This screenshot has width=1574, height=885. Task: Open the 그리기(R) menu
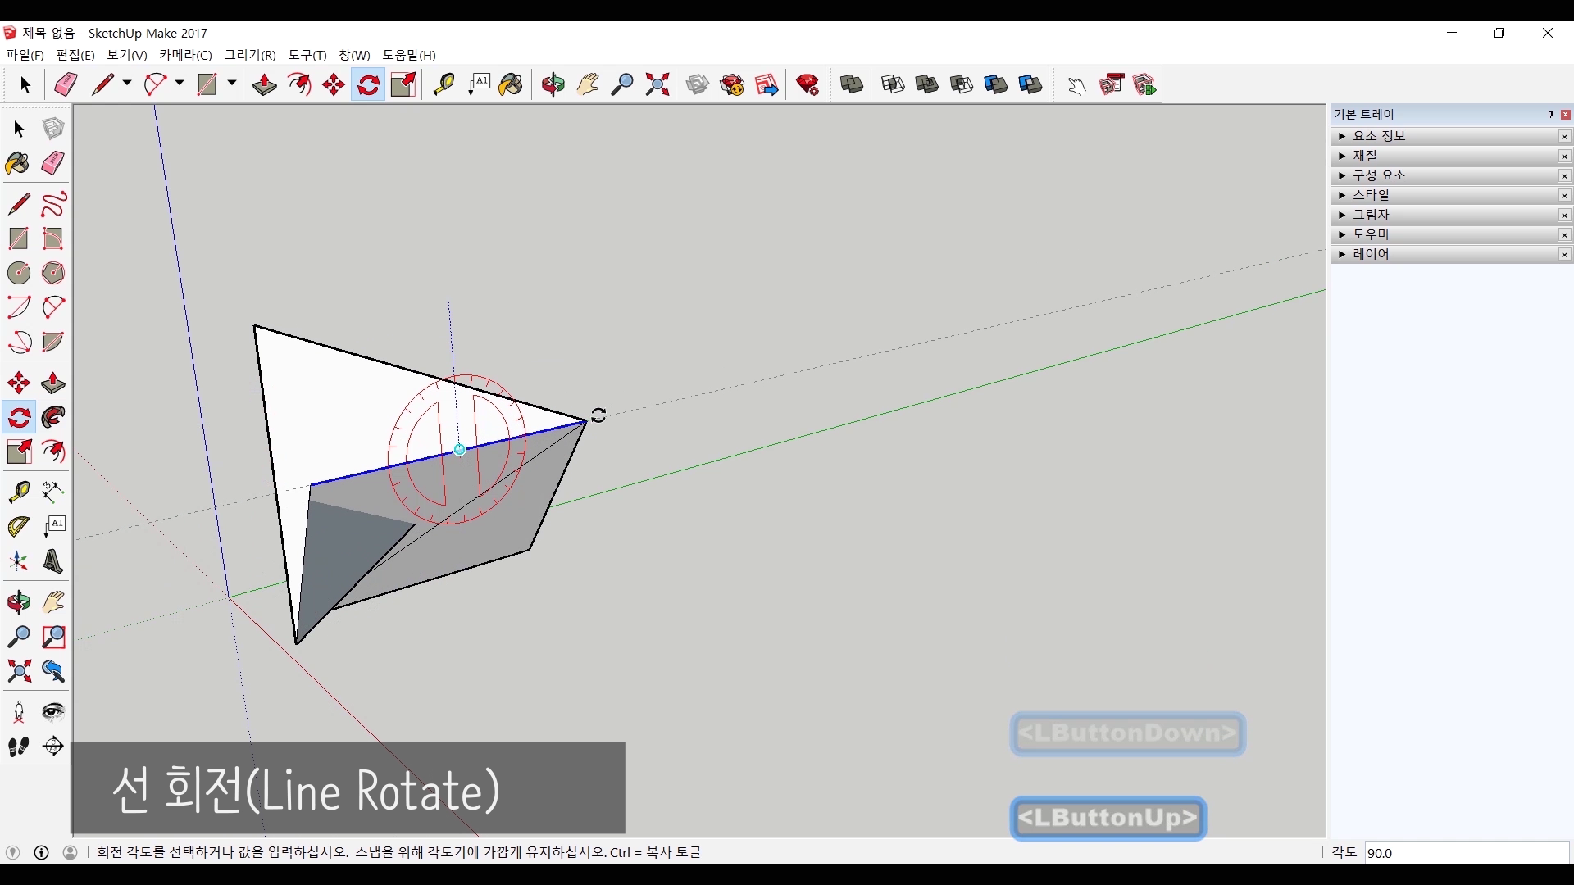(x=250, y=55)
